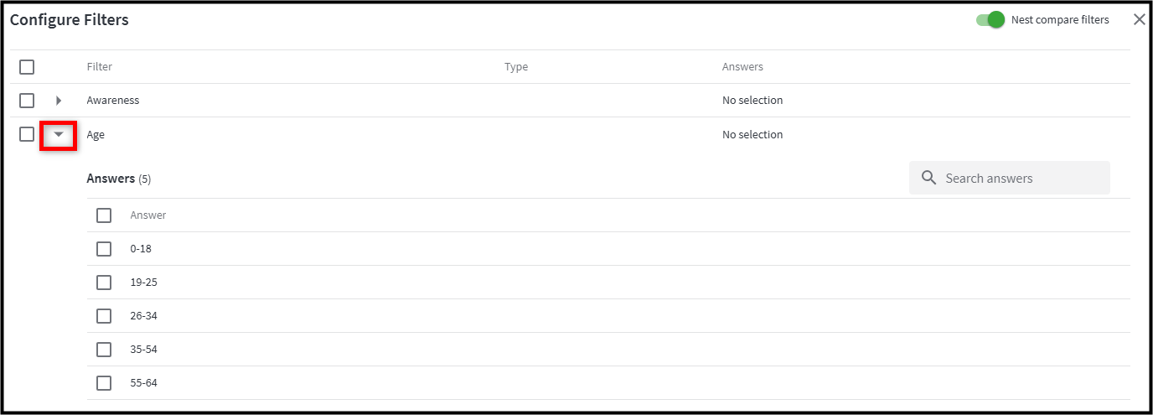
Task: Close the Configure Filters dialog
Action: (1139, 19)
